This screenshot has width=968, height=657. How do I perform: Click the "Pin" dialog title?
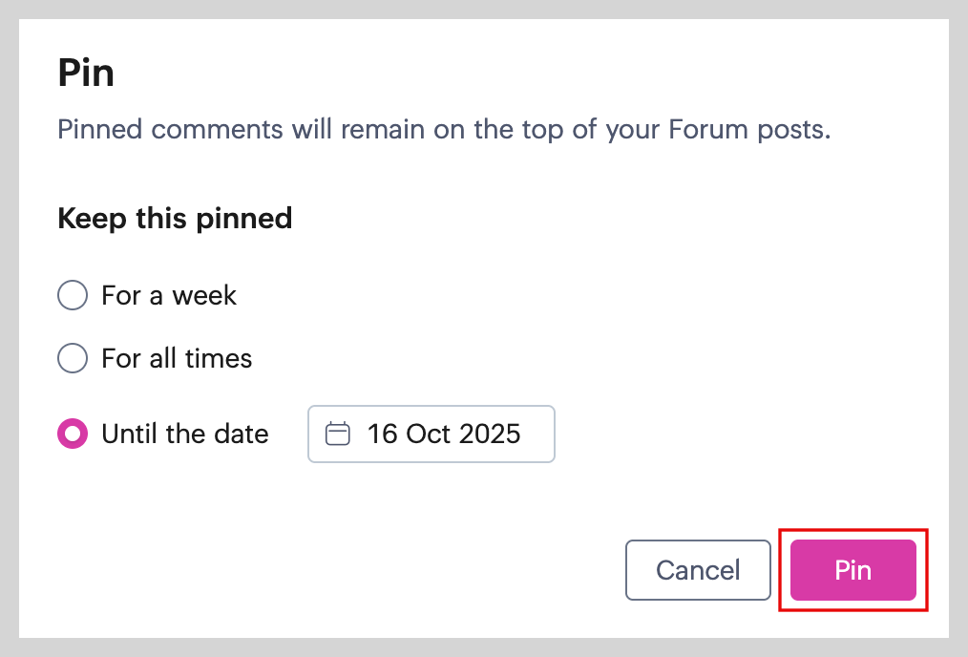click(86, 74)
